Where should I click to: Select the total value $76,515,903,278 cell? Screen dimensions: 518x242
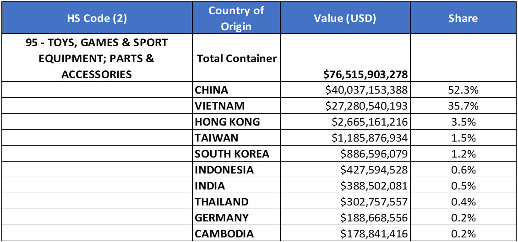point(365,74)
